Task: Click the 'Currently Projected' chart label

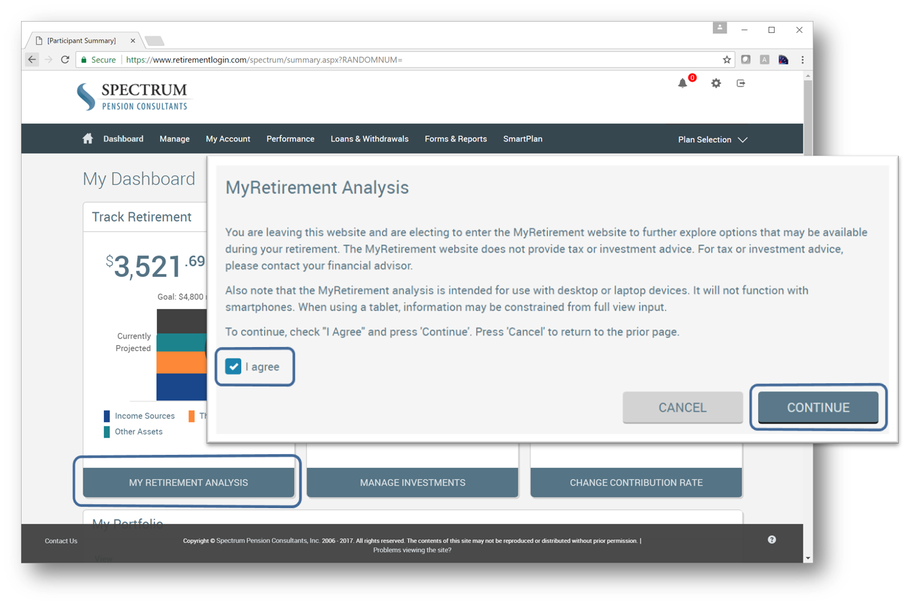Action: (133, 342)
